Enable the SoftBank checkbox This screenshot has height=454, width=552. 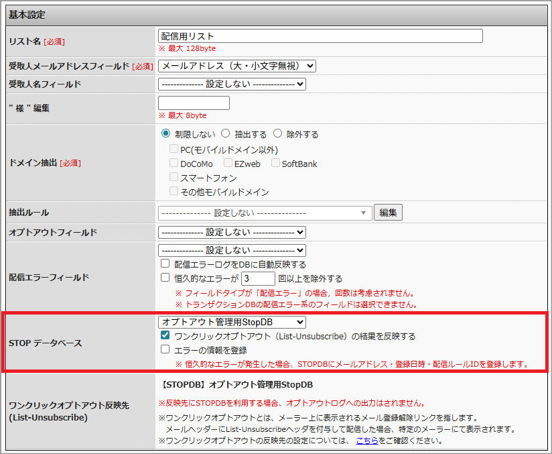[x=276, y=164]
